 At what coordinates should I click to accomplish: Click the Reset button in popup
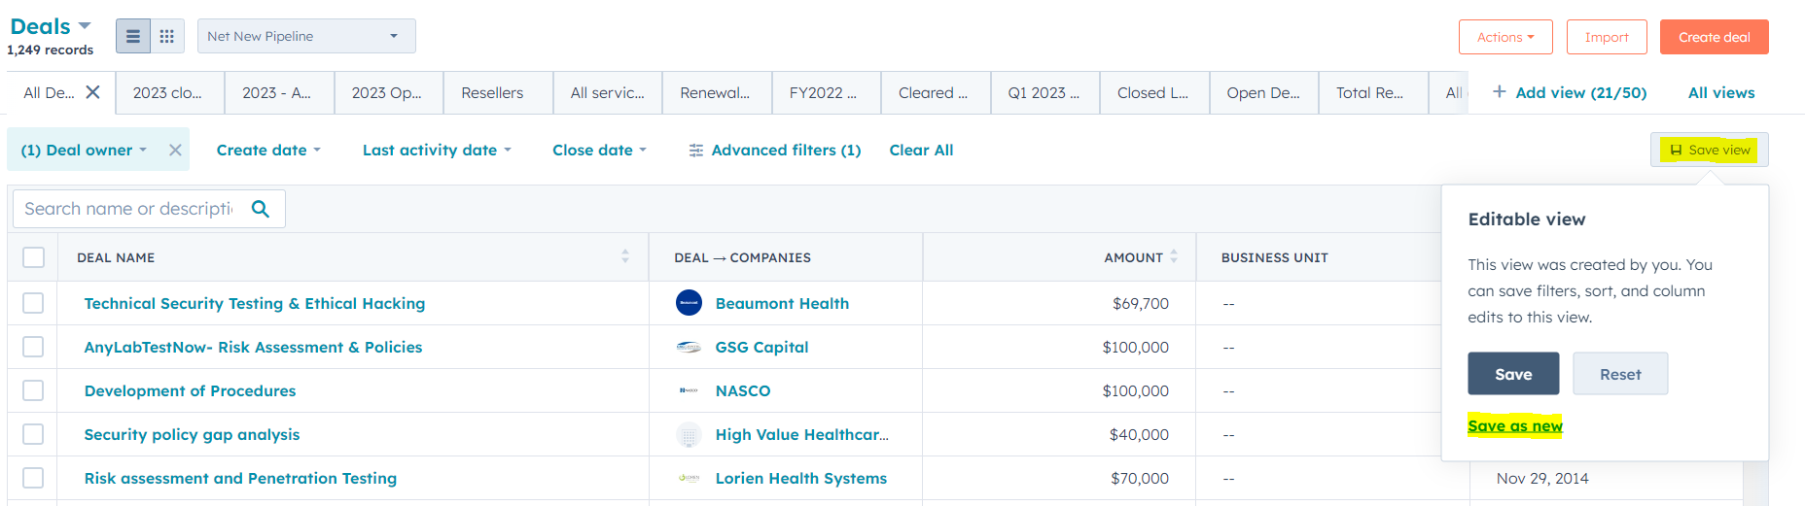coord(1619,374)
